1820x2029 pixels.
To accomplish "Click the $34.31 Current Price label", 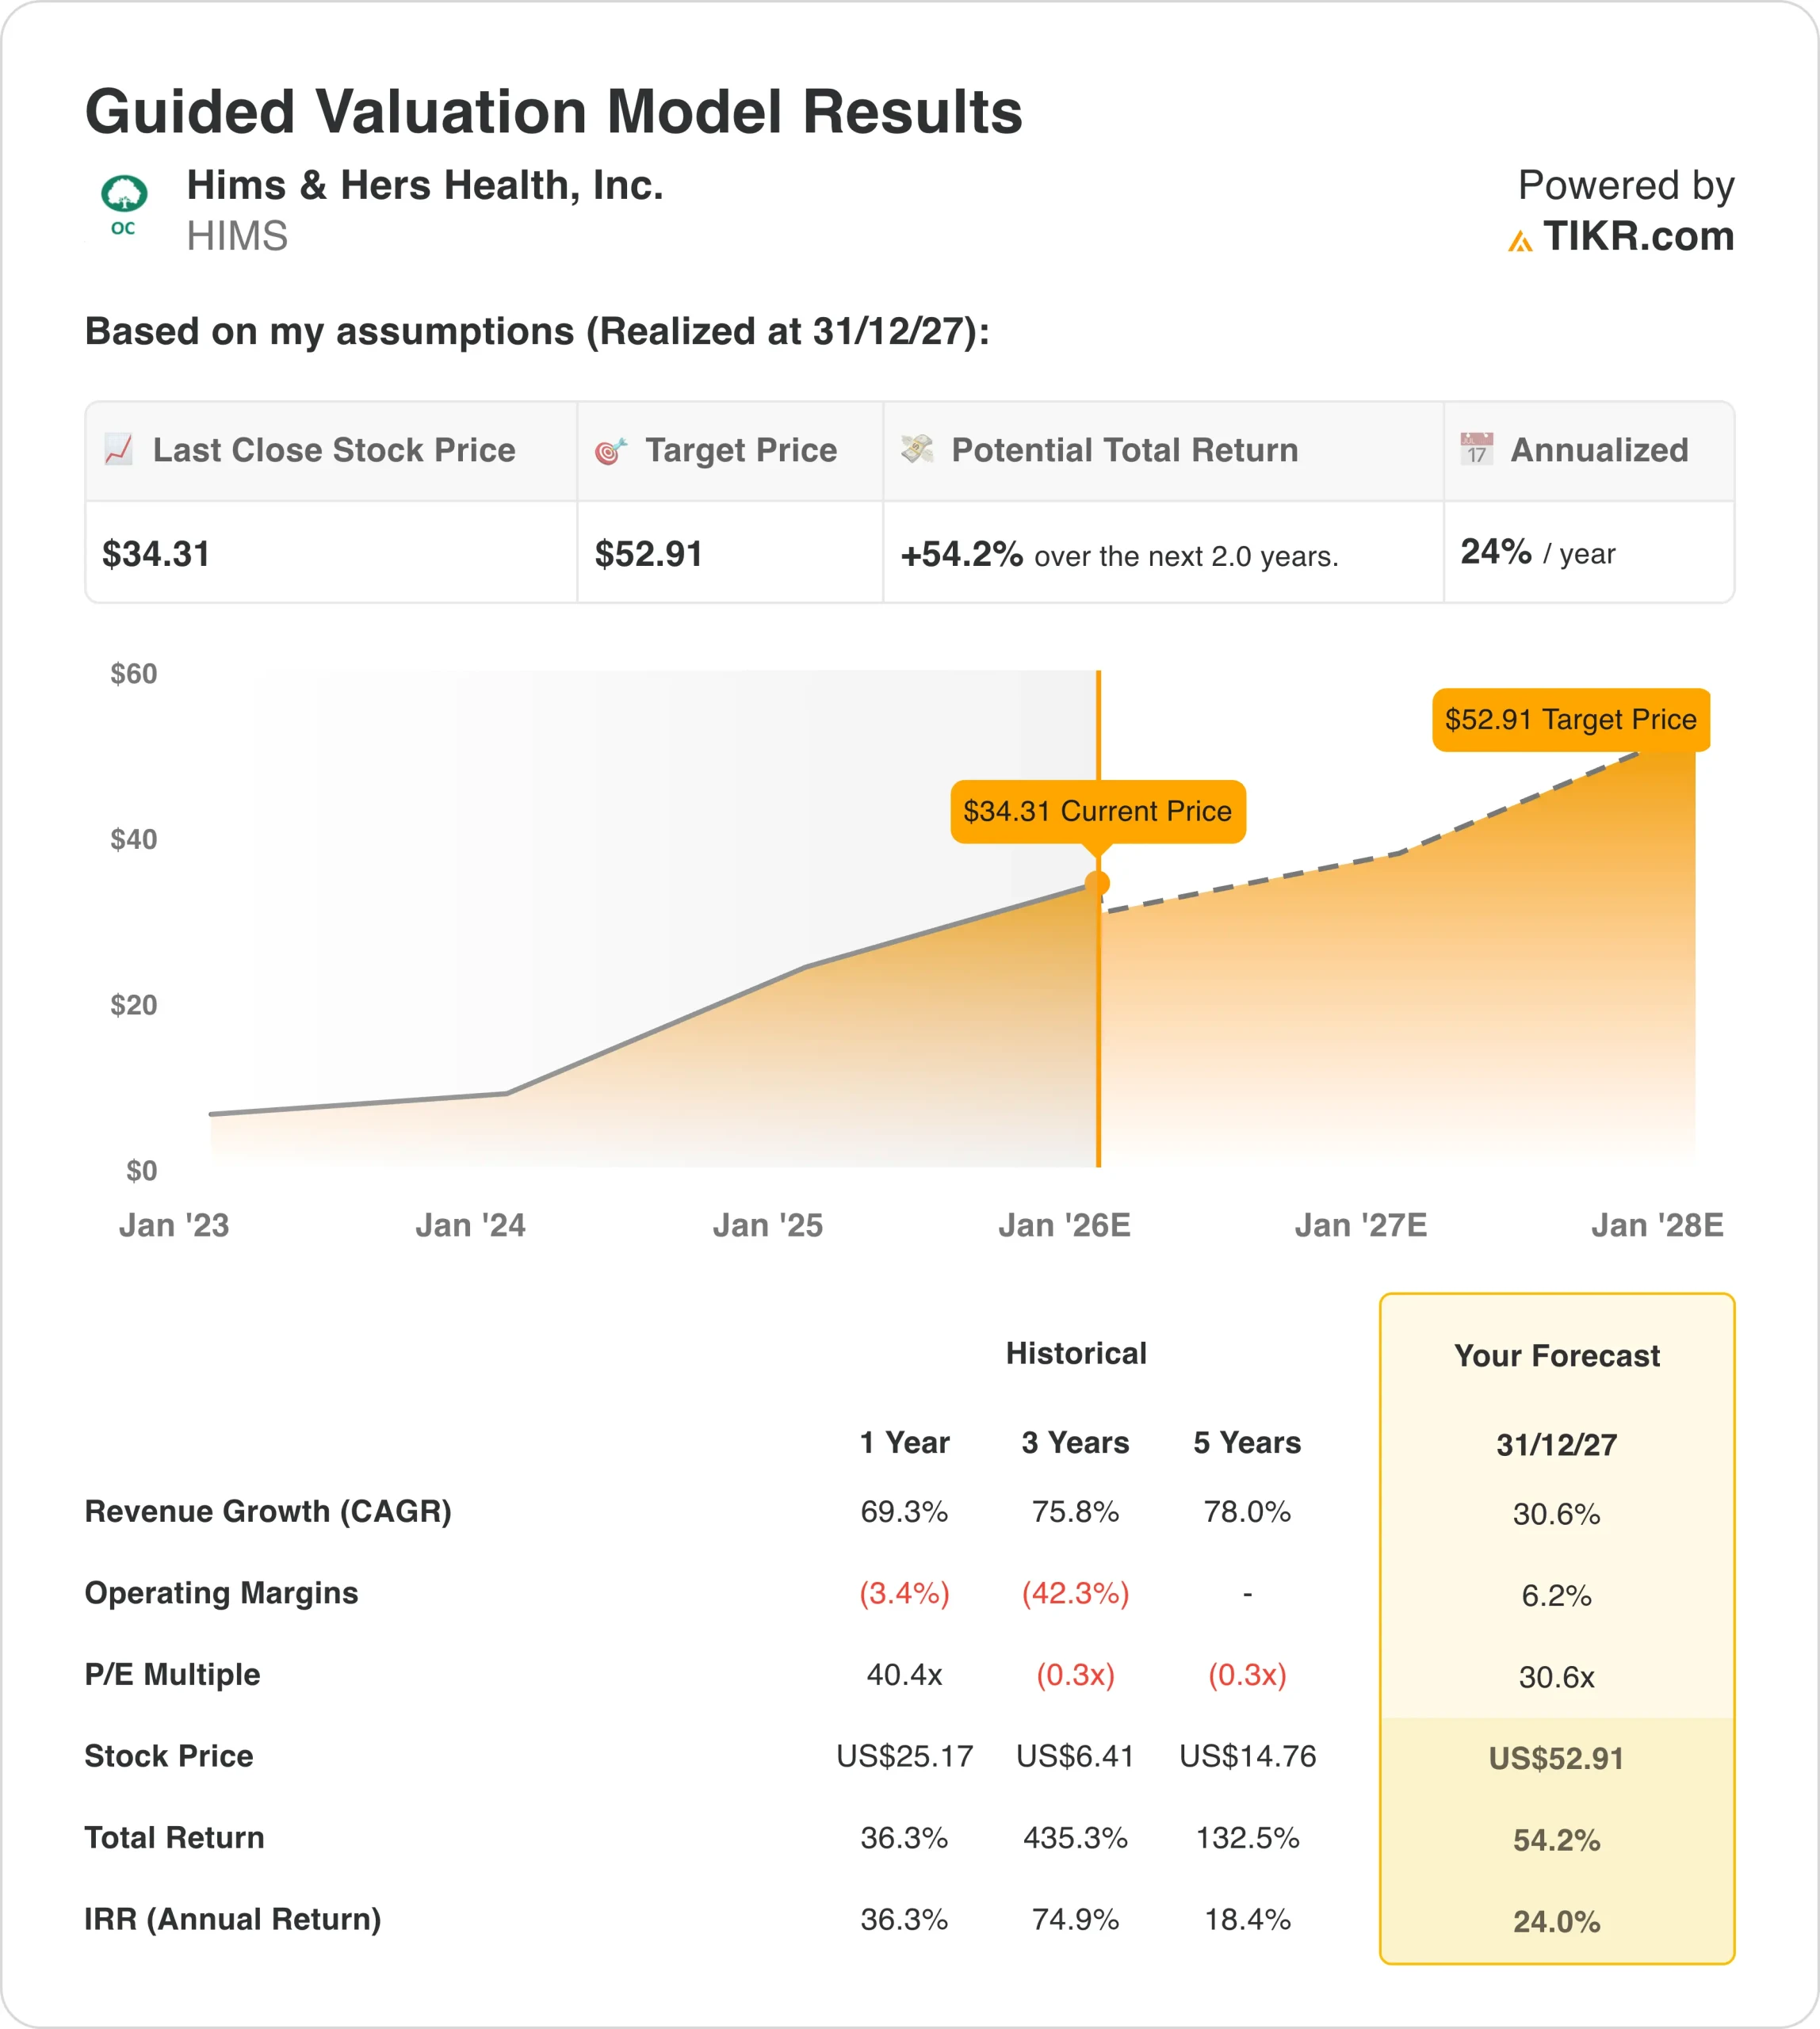I will (x=1097, y=811).
